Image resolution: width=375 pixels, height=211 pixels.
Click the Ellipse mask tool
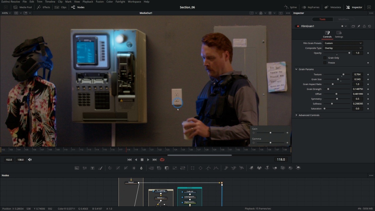click(200, 168)
